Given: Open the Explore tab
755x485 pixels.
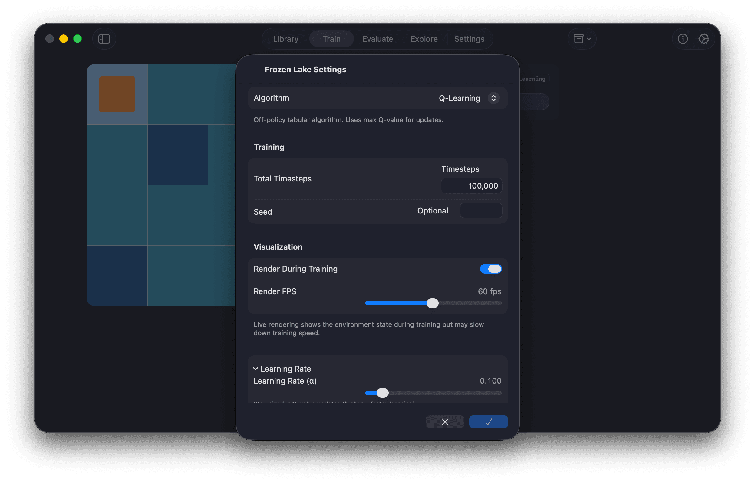Looking at the screenshot, I should tap(424, 39).
